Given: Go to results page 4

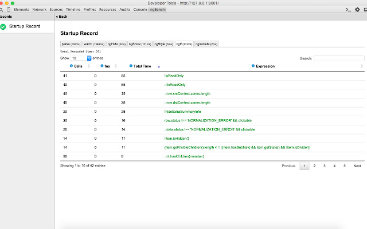Looking at the screenshot, I should [x=334, y=166].
